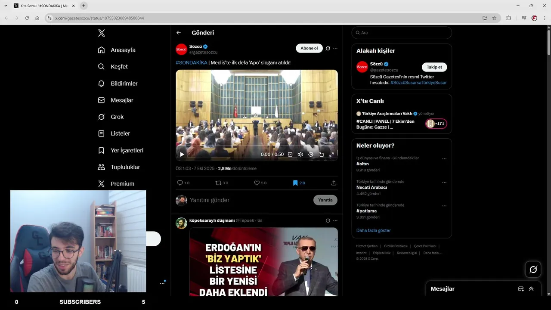Open Topluluklar communities
551x310 pixels.
click(x=119, y=167)
